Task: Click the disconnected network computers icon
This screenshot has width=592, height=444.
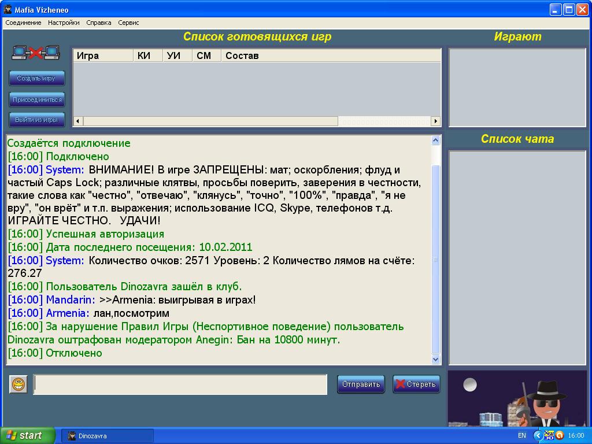Action: pos(36,53)
